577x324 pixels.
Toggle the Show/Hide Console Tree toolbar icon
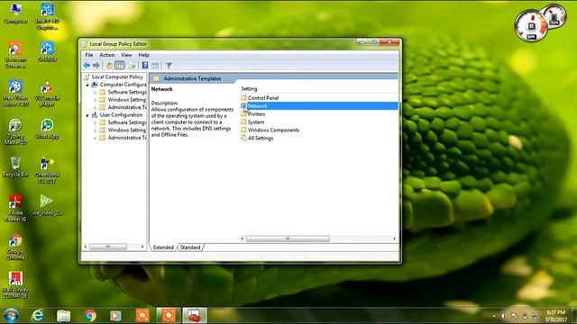click(120, 66)
